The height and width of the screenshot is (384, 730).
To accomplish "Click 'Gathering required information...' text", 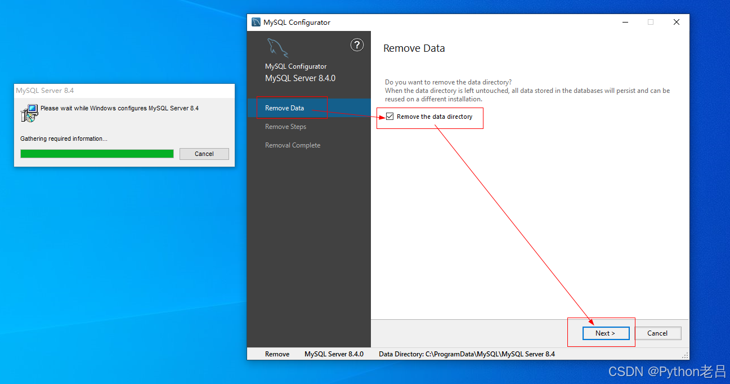I will click(x=64, y=139).
